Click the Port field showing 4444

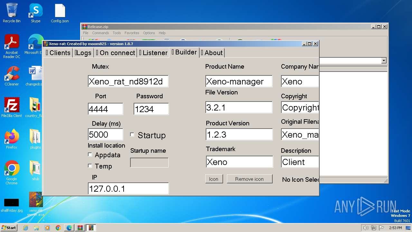point(106,109)
